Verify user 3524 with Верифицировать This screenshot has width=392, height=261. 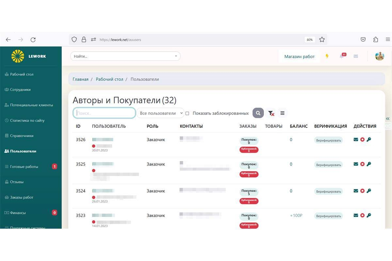329,192
